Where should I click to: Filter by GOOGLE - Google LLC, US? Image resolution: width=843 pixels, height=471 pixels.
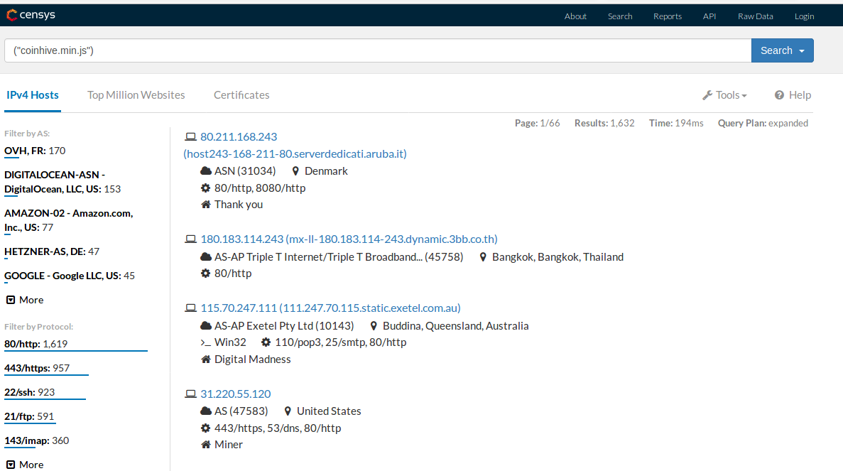70,276
